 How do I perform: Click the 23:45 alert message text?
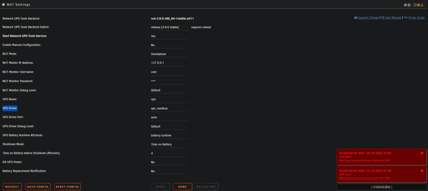364,161
